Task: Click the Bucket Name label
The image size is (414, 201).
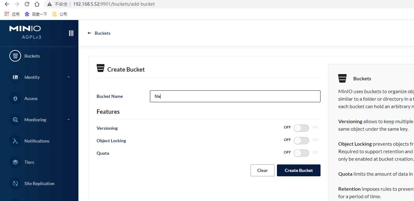Action: click(x=110, y=96)
